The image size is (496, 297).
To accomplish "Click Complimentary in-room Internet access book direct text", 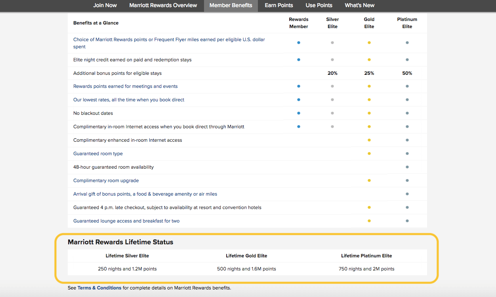I will coord(159,127).
